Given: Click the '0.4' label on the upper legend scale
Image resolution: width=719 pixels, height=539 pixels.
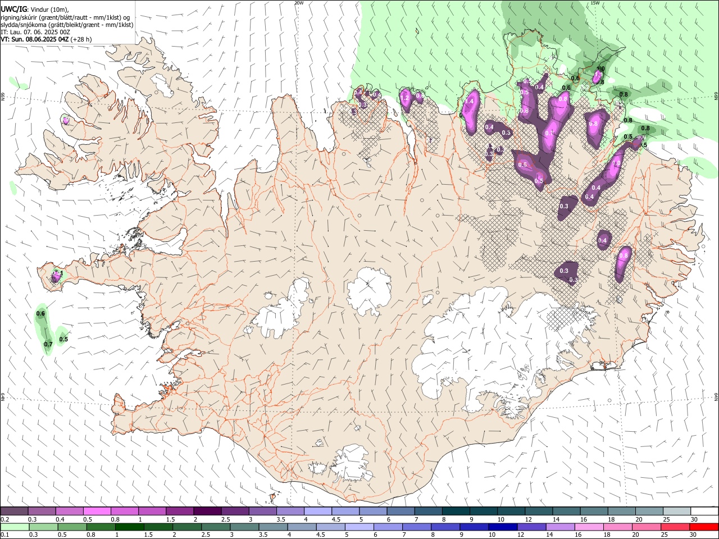Looking at the screenshot, I should pos(60,519).
